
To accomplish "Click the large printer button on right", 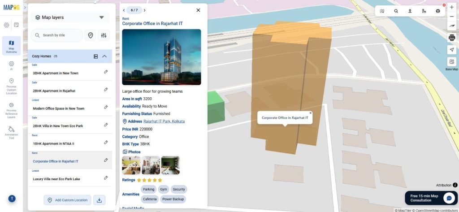I will tap(452, 38).
